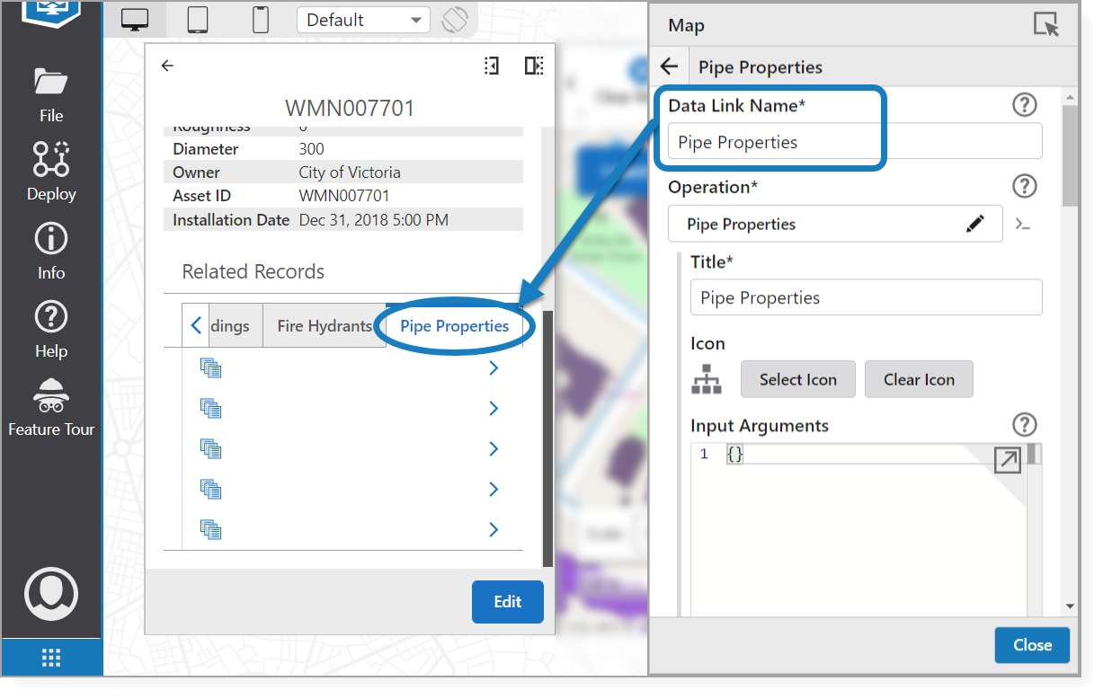
Task: Select desktop preview mode
Action: pos(135,20)
